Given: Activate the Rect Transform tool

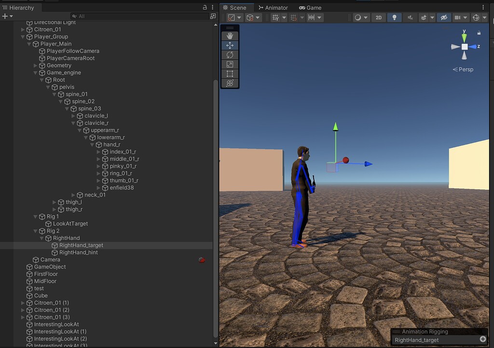Looking at the screenshot, I should (230, 74).
